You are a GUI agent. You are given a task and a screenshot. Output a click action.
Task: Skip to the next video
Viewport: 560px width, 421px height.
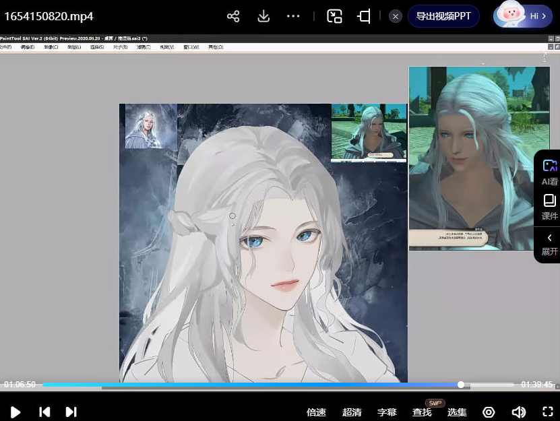(71, 412)
